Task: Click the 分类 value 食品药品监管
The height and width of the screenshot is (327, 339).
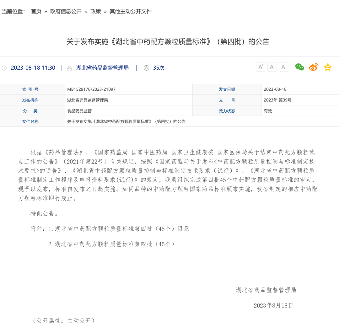Action: (79, 111)
